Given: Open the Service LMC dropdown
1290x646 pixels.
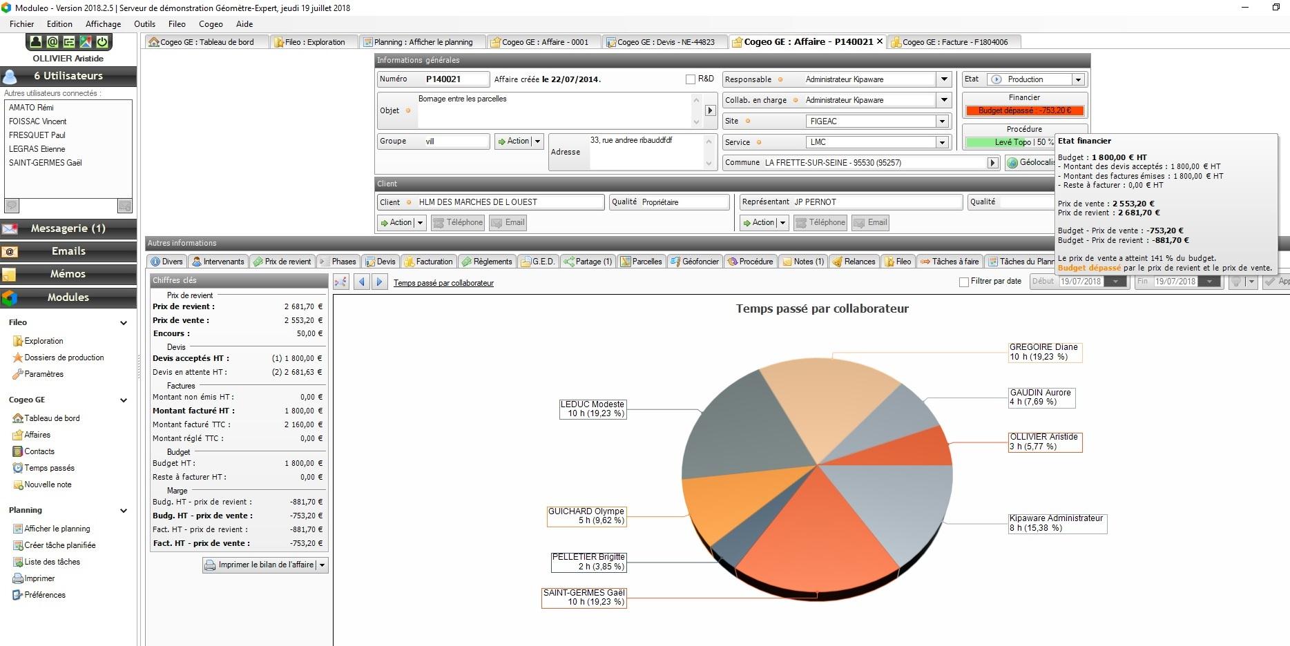Looking at the screenshot, I should 941,142.
